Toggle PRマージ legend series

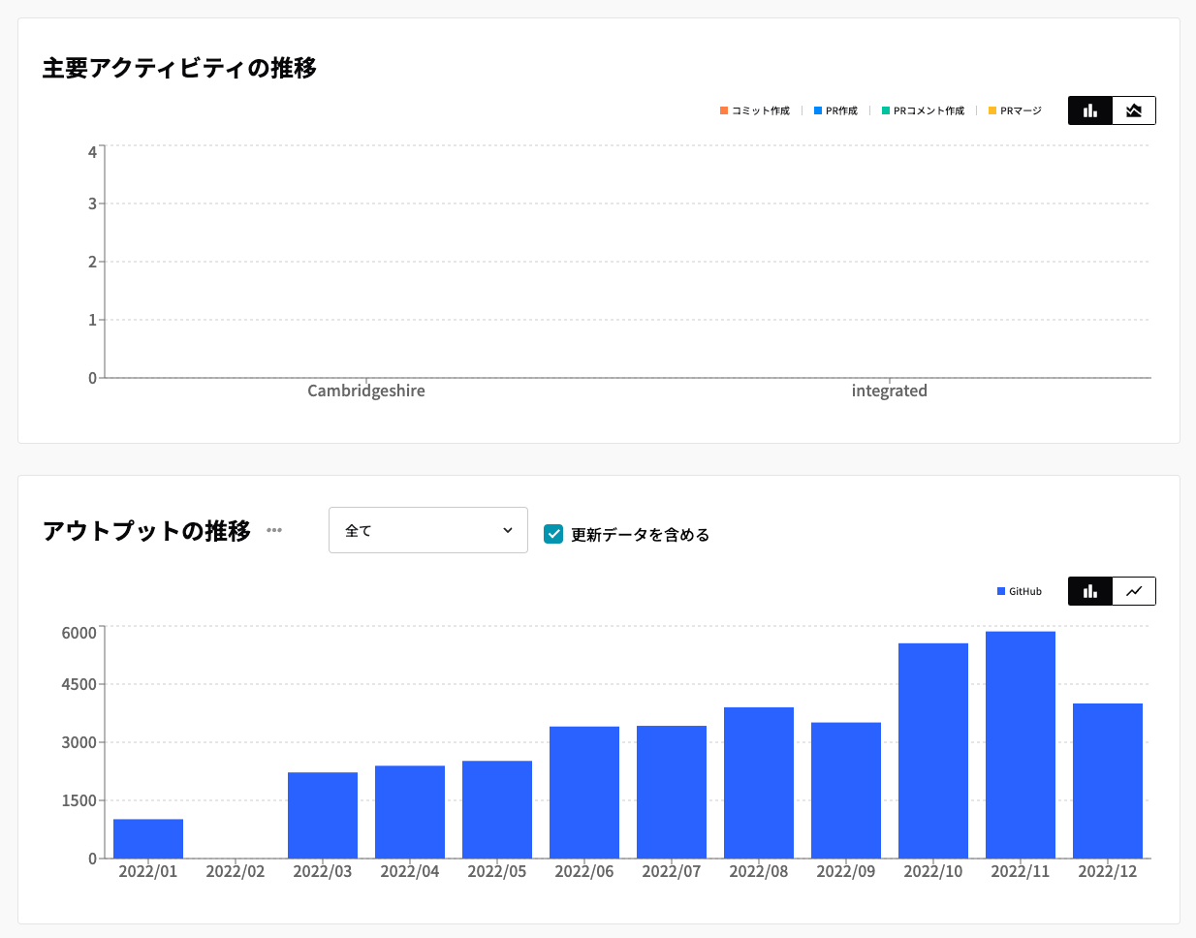[1015, 110]
